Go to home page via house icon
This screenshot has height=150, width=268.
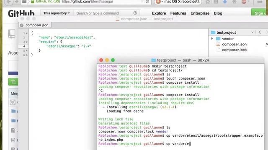pyautogui.click(x=234, y=2)
